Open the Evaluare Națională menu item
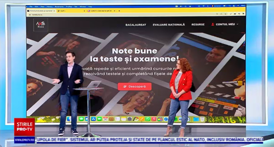 click(169, 25)
